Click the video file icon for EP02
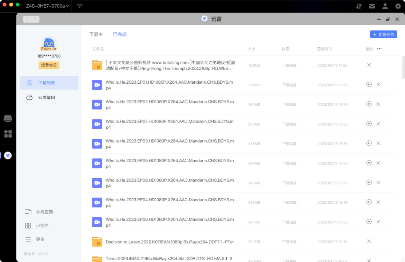 tap(97, 105)
